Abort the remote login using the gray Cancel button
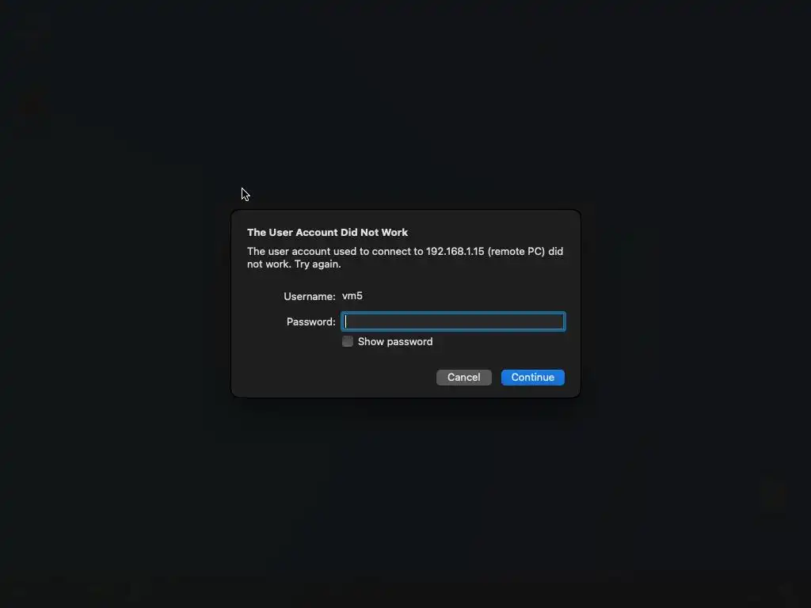This screenshot has width=811, height=608. coord(464,378)
